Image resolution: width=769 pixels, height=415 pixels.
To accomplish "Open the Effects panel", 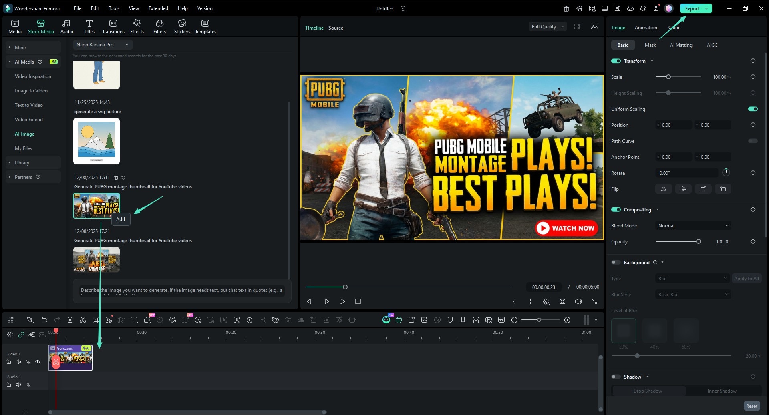I will (137, 26).
